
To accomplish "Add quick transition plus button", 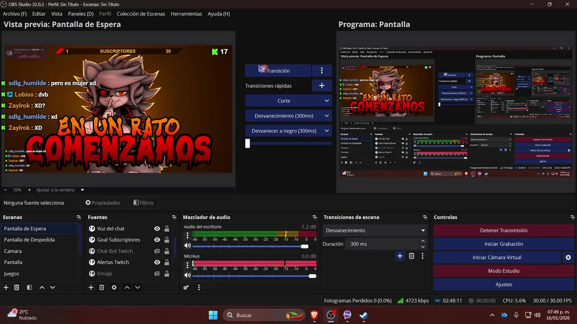I will coord(322,85).
